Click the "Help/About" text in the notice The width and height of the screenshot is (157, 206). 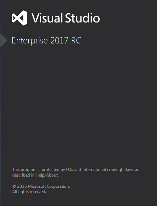47,175
